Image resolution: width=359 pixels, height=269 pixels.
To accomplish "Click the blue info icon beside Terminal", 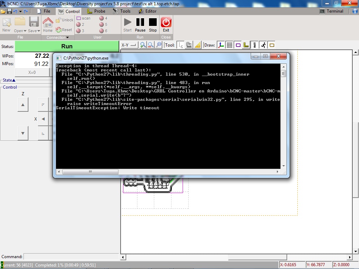I will pyautogui.click(x=355, y=11).
